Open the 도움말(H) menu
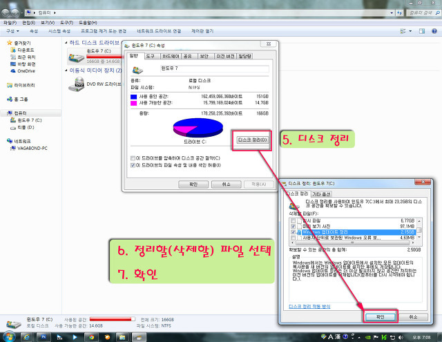Image resolution: width=442 pixels, height=342 pixels. pos(88,23)
